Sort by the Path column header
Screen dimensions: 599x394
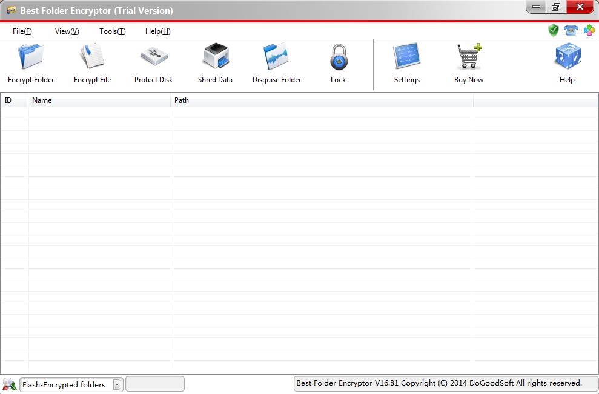[x=322, y=100]
